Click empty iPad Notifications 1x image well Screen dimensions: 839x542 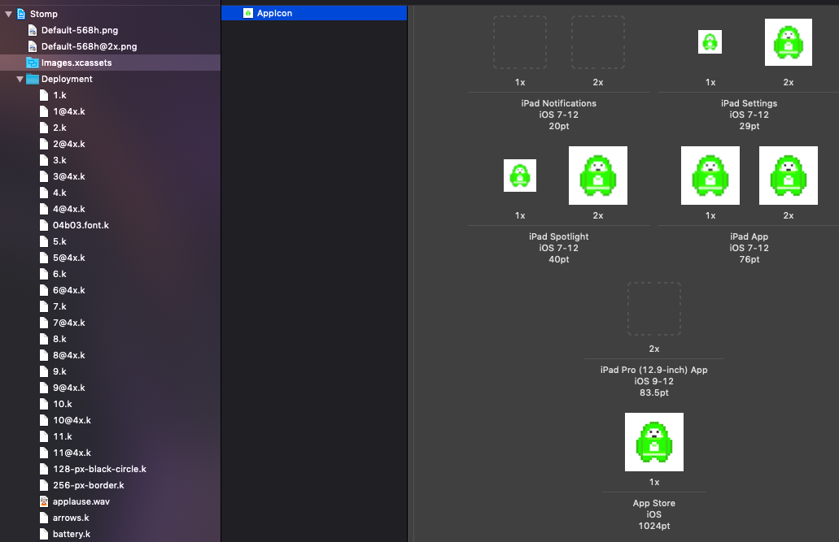pos(520,42)
